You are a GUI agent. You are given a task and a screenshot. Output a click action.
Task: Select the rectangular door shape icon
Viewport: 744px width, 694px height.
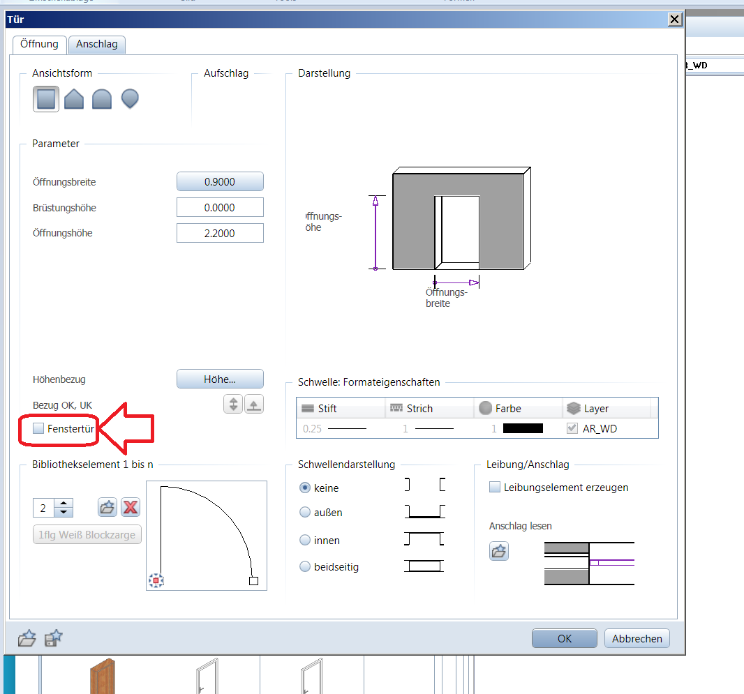(x=46, y=99)
